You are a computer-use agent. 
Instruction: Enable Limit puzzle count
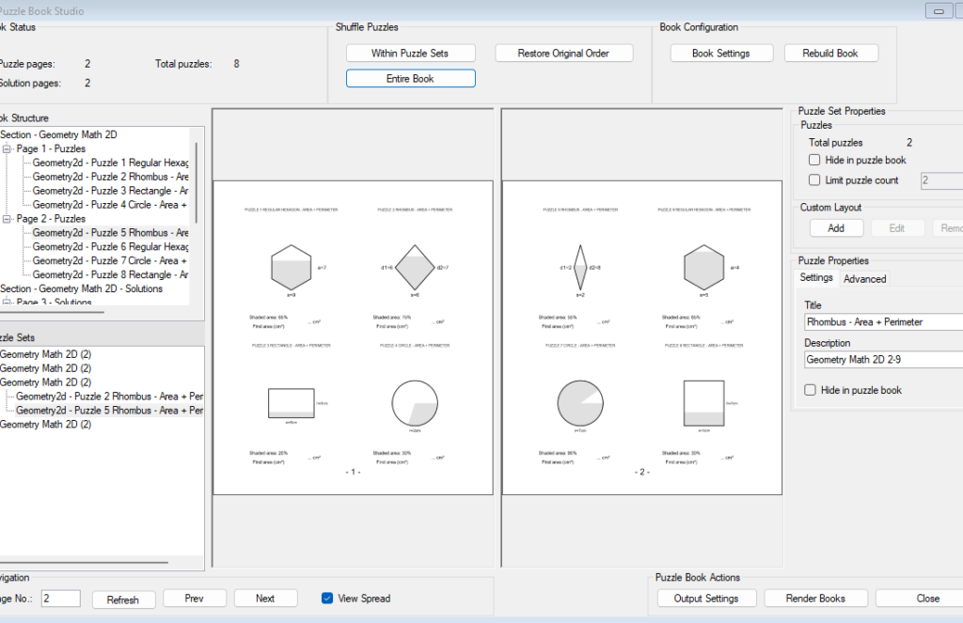(x=814, y=180)
